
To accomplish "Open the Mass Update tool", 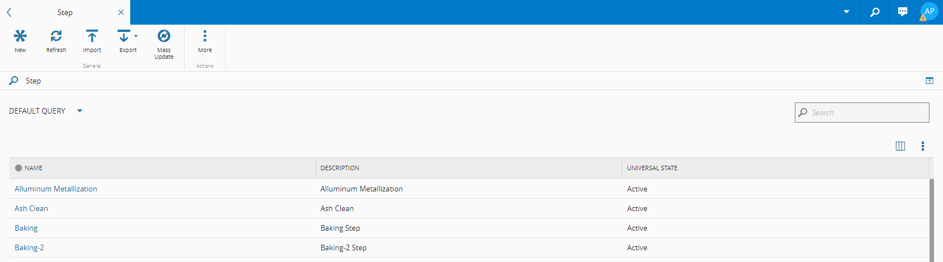I will coord(164,36).
